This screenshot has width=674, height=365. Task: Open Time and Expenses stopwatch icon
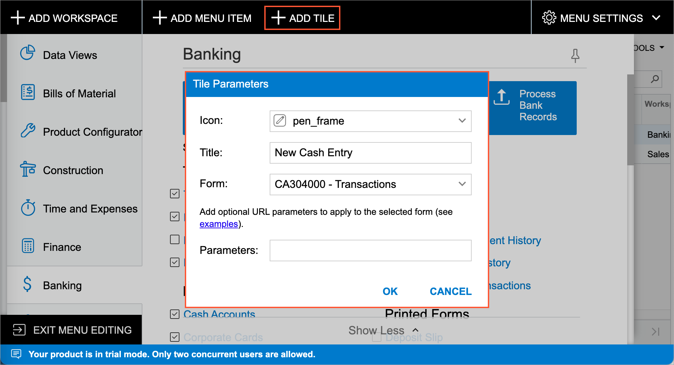coord(28,208)
